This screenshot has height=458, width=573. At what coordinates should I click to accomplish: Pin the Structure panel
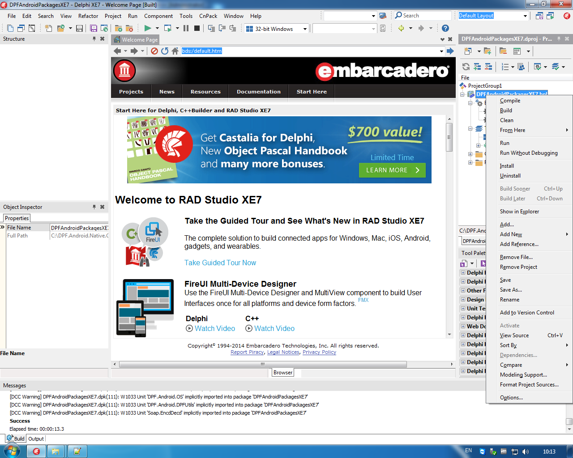[x=94, y=39]
